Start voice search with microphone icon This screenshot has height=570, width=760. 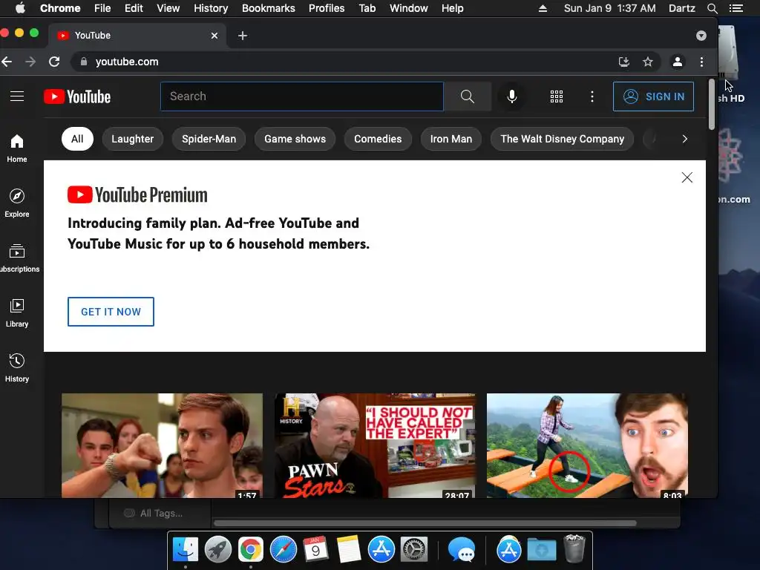pos(512,96)
